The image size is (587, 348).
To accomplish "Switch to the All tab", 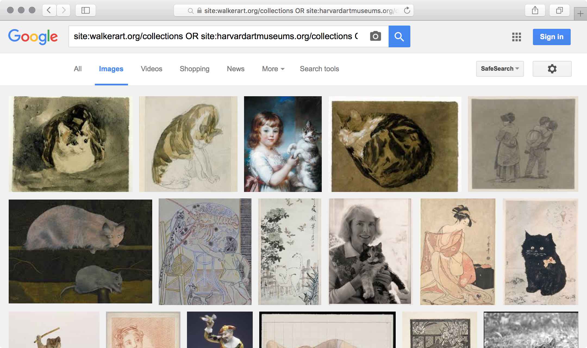I will tap(78, 69).
